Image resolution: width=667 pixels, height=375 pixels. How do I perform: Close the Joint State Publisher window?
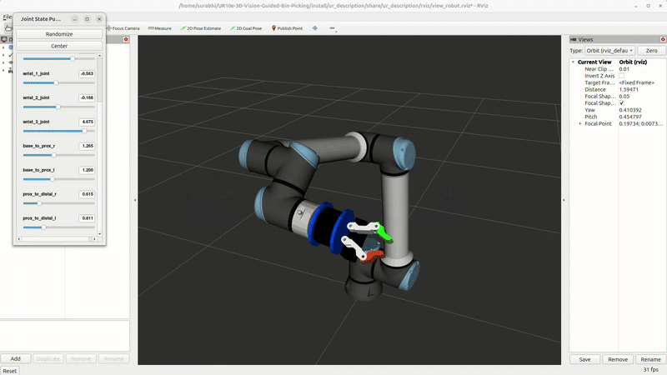click(99, 19)
